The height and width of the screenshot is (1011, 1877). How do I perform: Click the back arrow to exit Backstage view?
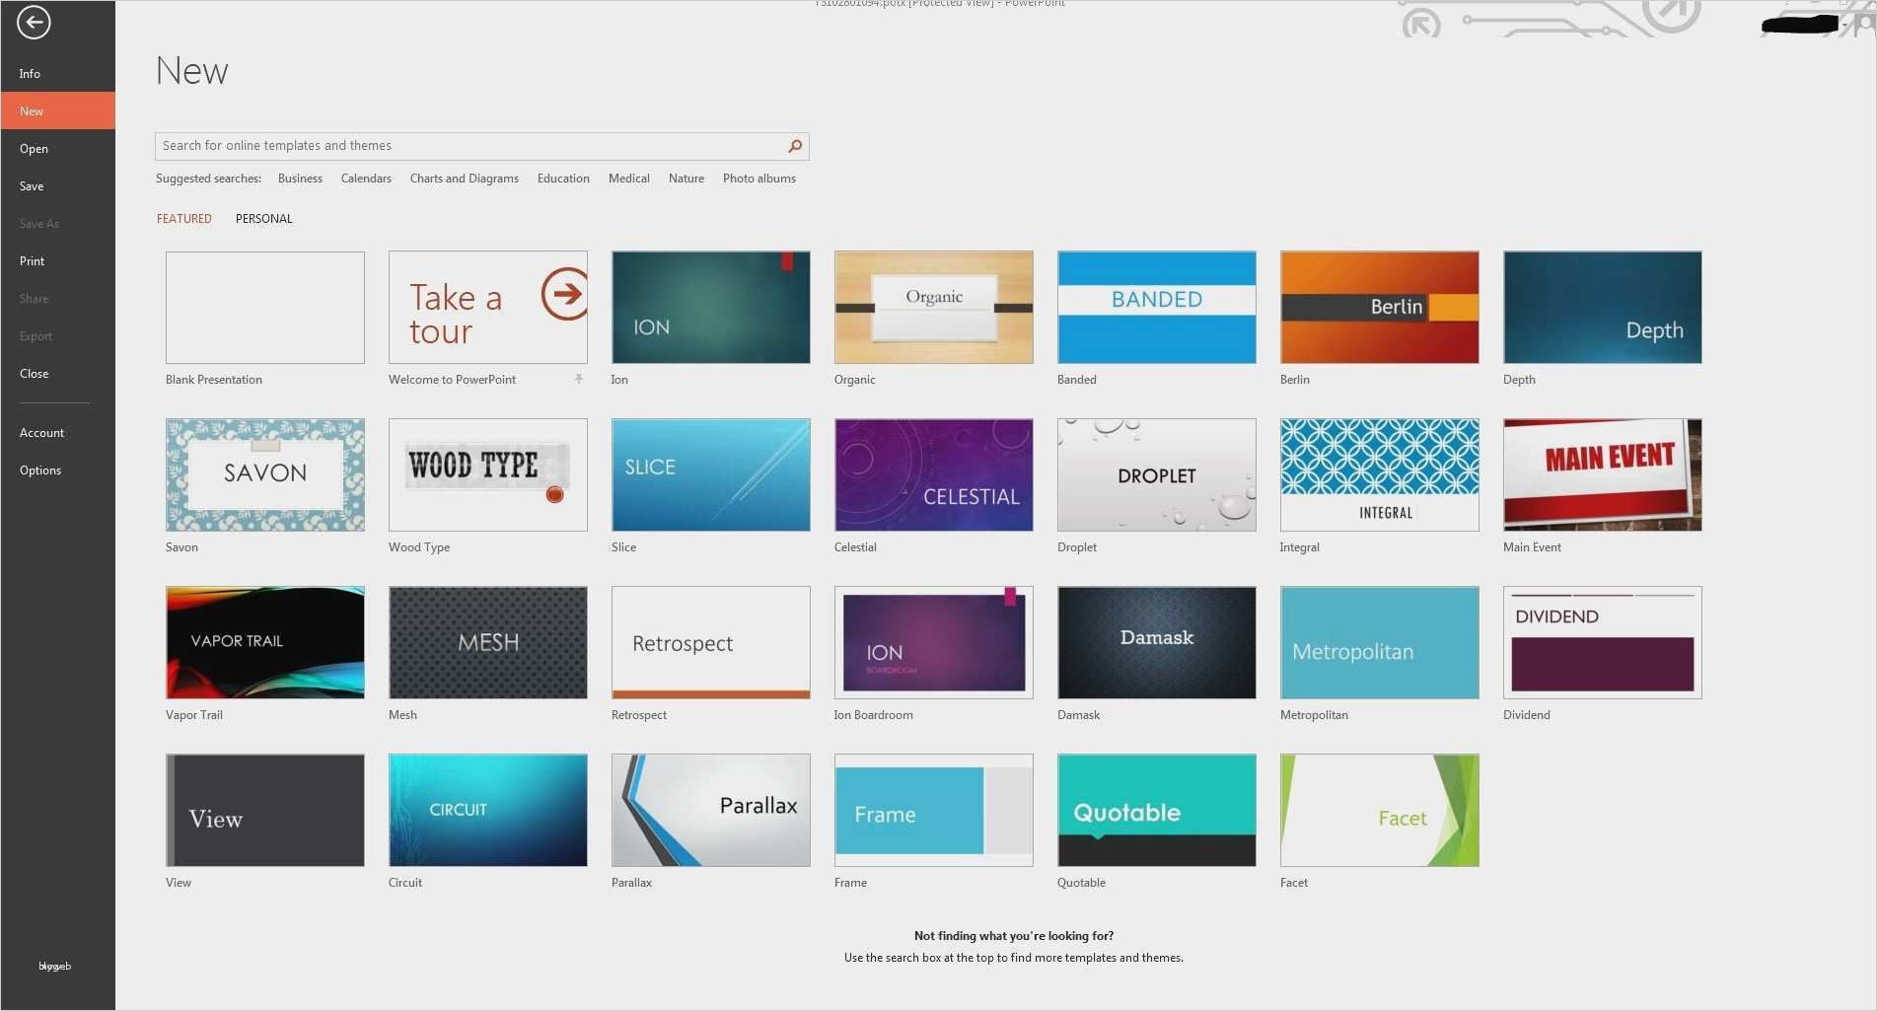(33, 22)
